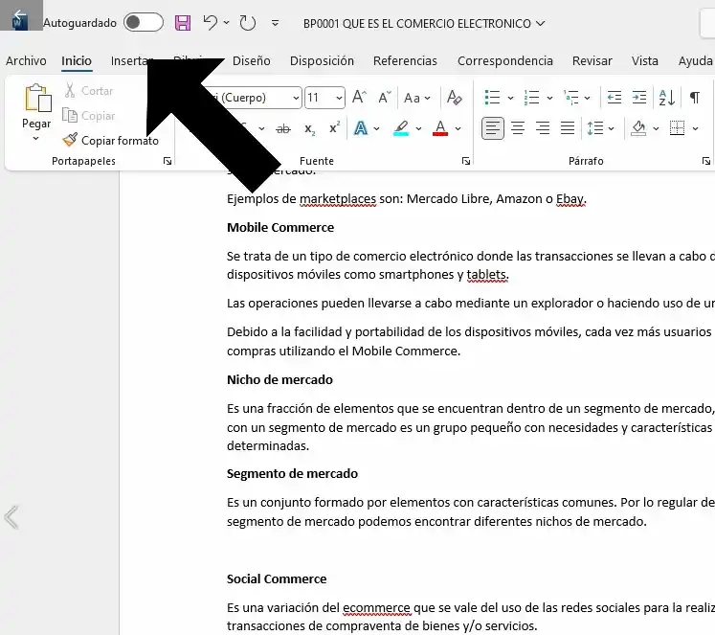Switch to the Disposición tab
The height and width of the screenshot is (635, 715).
point(322,60)
